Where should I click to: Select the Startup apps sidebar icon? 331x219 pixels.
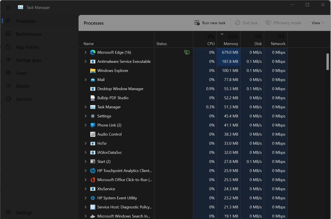tap(9, 60)
